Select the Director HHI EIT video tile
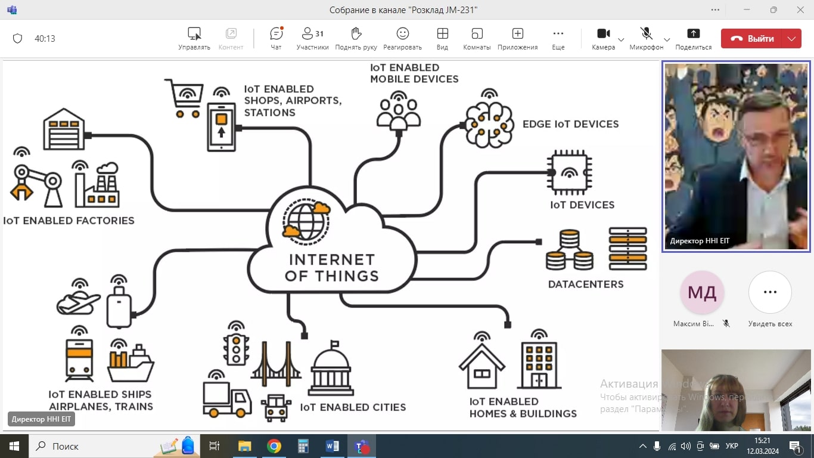Image resolution: width=814 pixels, height=458 pixels. (736, 156)
